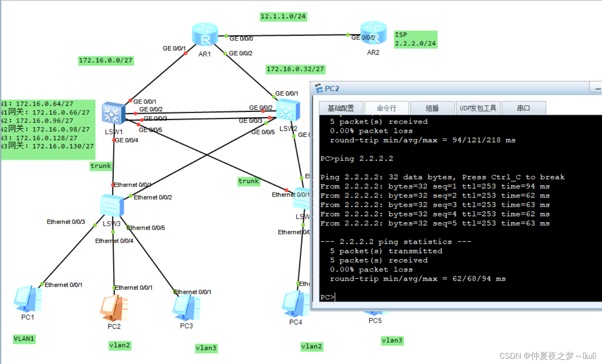Open the 基础配置 tab in PC2 window
602x364 pixels.
pos(341,108)
